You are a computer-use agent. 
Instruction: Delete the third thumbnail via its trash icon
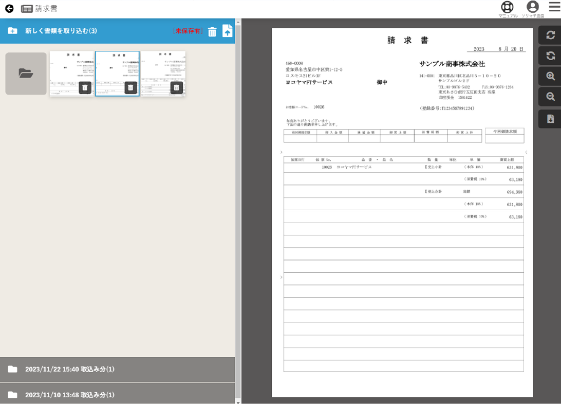coord(176,88)
